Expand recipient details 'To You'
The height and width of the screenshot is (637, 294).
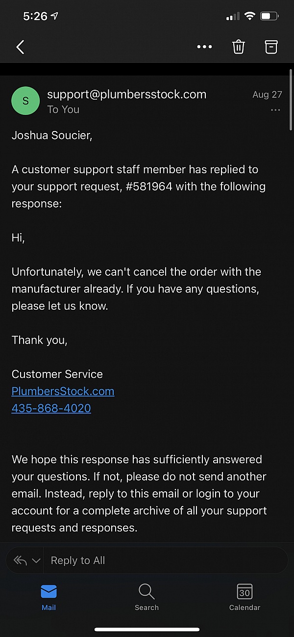(x=63, y=109)
